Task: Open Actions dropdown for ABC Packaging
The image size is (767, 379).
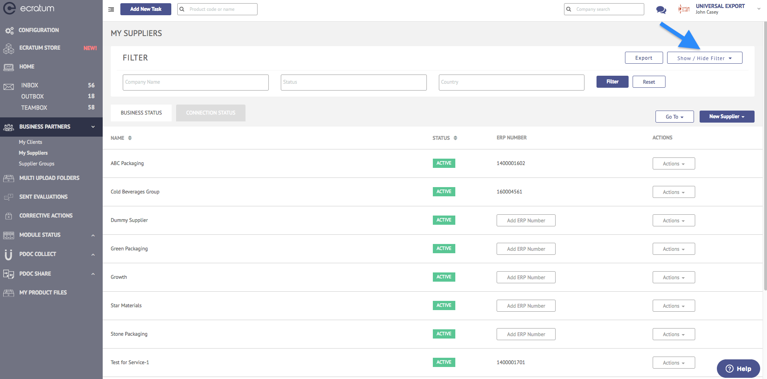Action: 674,163
